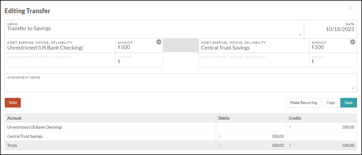The width and height of the screenshot is (362, 155).
Task: Grab the memo field resize handle
Action: pyautogui.click(x=300, y=35)
